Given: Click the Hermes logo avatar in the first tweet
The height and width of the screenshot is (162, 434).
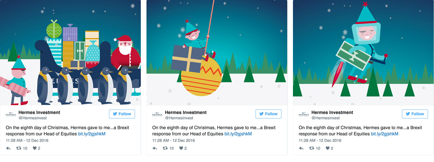Looking at the screenshot, I should [11, 115].
